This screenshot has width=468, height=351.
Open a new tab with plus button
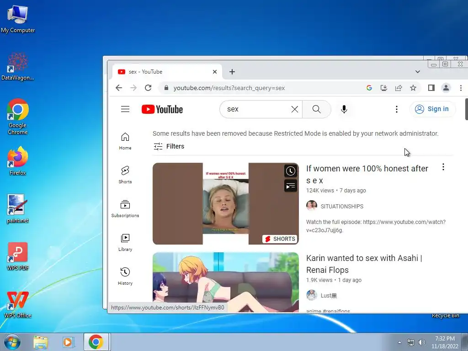[x=232, y=72]
